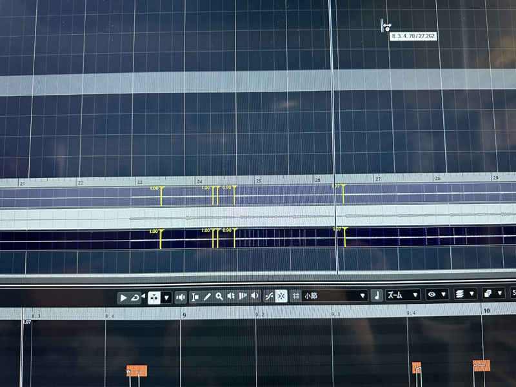Viewport: 516px width, 387px height.
Task: Click bar 9 on the lower editor ruler
Action: click(x=184, y=315)
